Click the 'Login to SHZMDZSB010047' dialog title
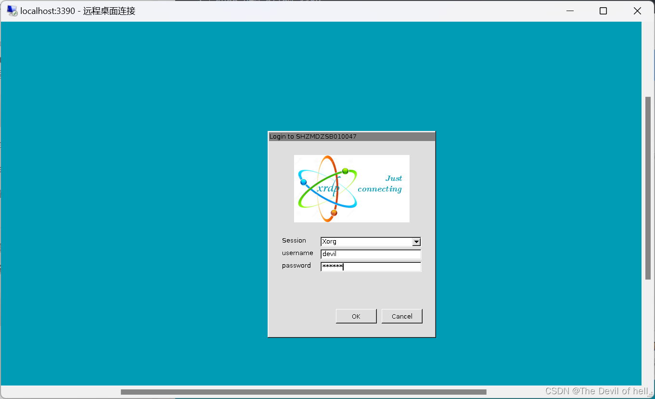 point(313,137)
